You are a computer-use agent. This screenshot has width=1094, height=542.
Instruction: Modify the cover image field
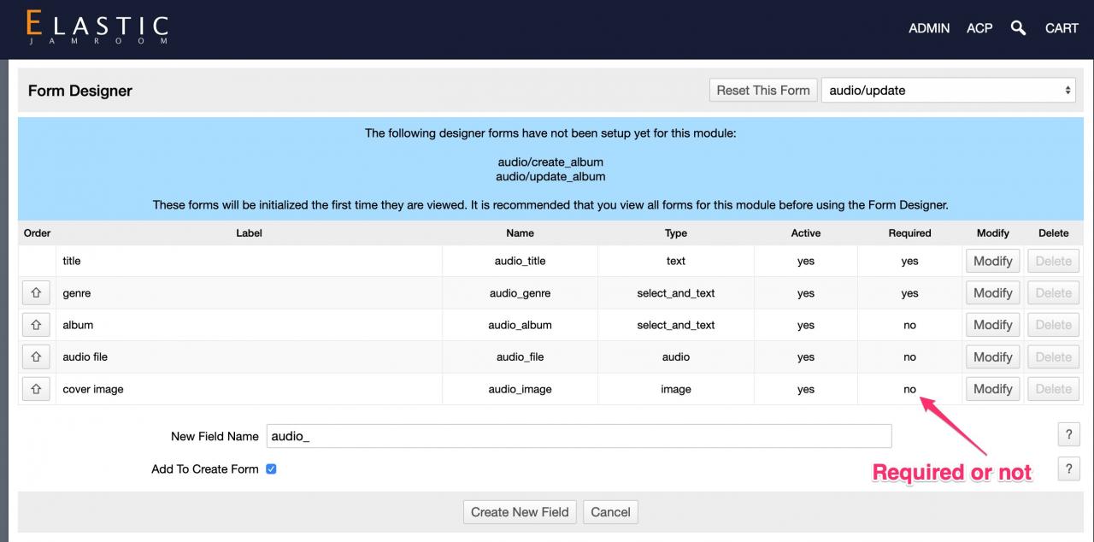[992, 389]
